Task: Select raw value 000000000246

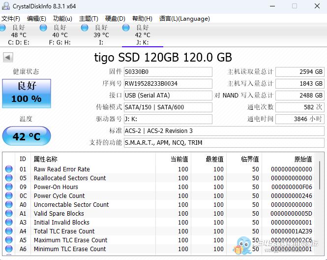Action: point(292,196)
